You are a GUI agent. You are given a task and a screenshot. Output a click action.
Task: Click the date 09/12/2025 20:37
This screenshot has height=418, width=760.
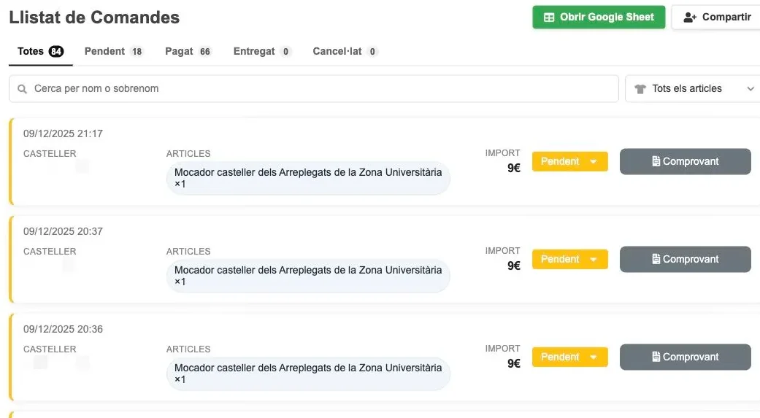(x=63, y=231)
